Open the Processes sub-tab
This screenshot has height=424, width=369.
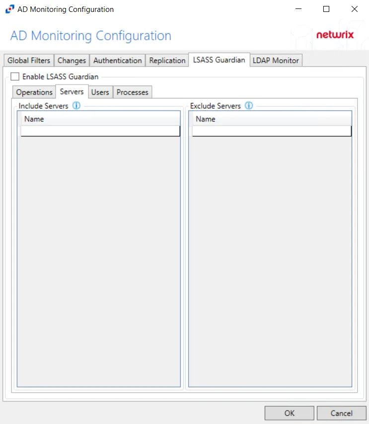click(x=132, y=92)
